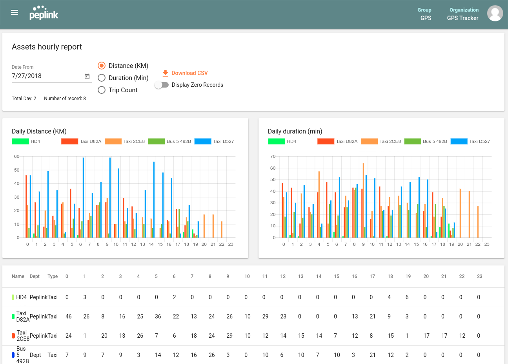This screenshot has height=364, width=508.
Task: Open the Organization GPS Tracker selector
Action: point(463,14)
